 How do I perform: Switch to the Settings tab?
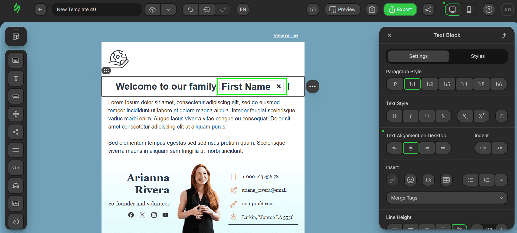point(418,56)
